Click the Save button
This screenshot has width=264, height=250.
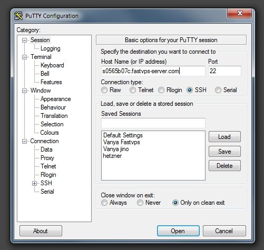(224, 151)
